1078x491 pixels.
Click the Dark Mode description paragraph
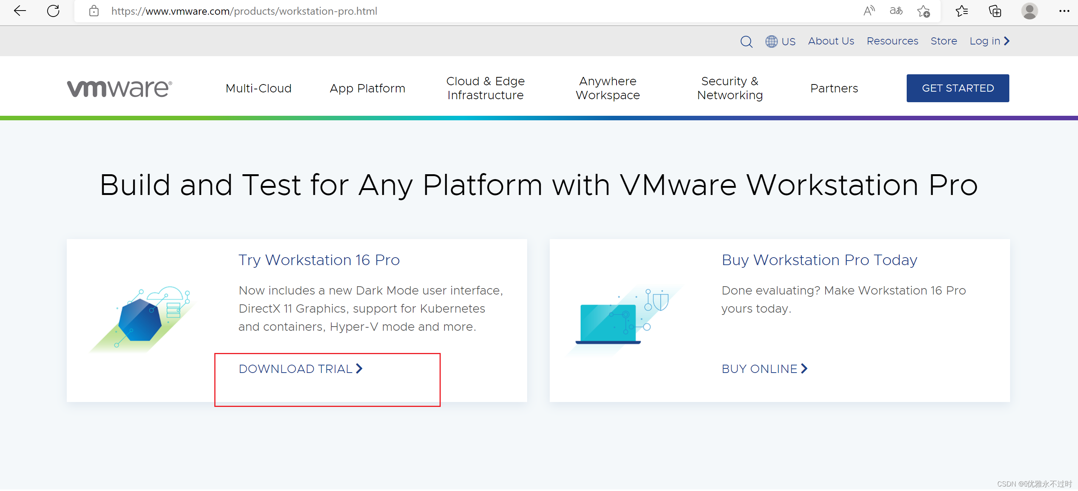pos(371,308)
